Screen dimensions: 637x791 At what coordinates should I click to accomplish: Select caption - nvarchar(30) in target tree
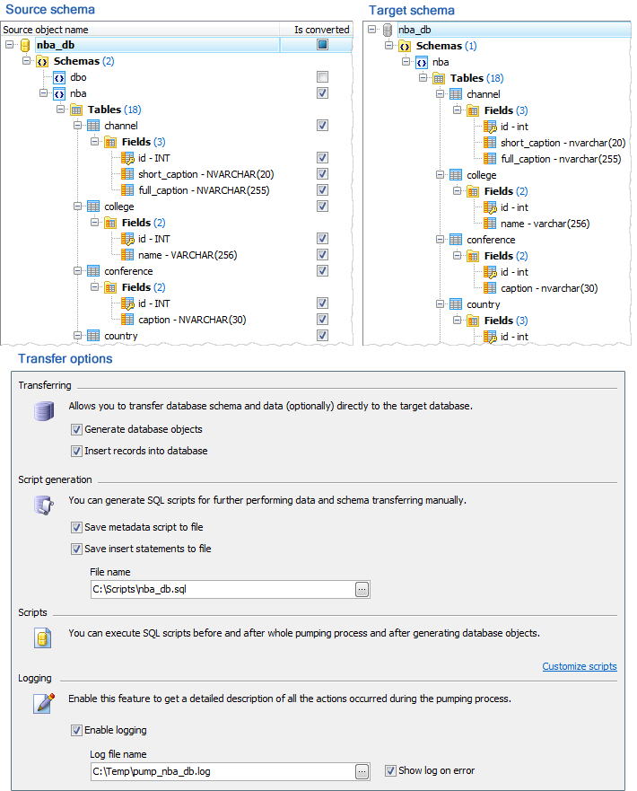click(x=549, y=288)
